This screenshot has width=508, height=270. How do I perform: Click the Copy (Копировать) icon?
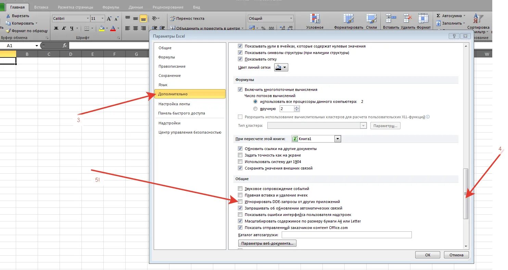tap(8, 23)
